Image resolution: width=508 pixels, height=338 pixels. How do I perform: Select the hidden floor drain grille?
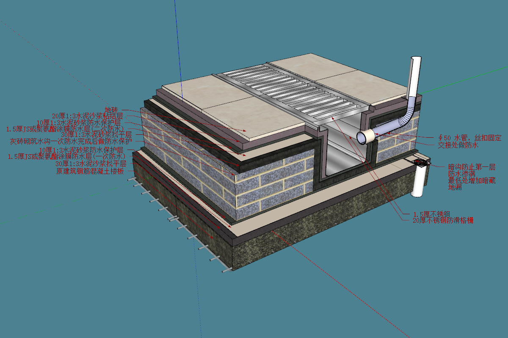421,163
